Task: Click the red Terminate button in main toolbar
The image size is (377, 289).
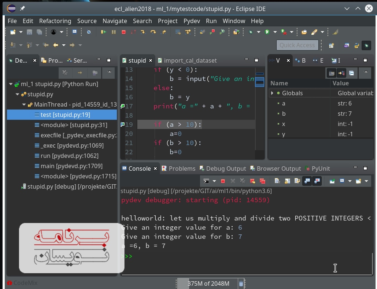Action: pos(123,32)
